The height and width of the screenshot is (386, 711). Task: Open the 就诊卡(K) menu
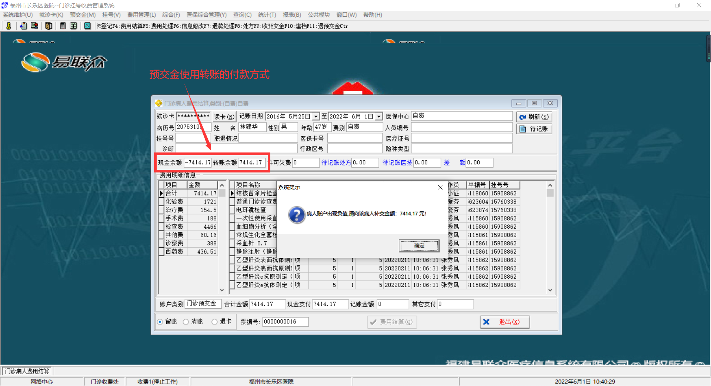(51, 15)
